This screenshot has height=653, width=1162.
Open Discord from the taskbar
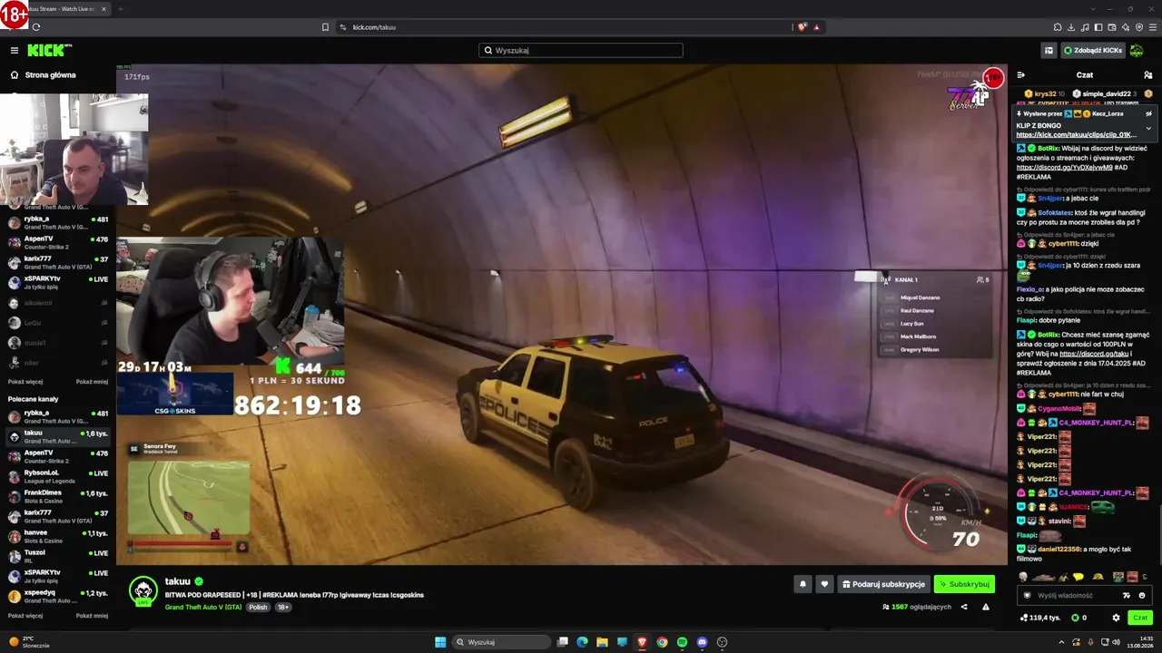tap(702, 642)
